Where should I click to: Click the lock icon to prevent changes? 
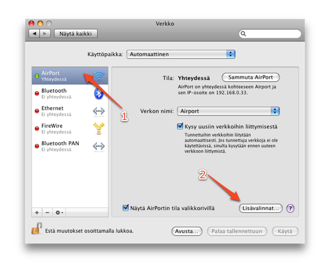(37, 228)
